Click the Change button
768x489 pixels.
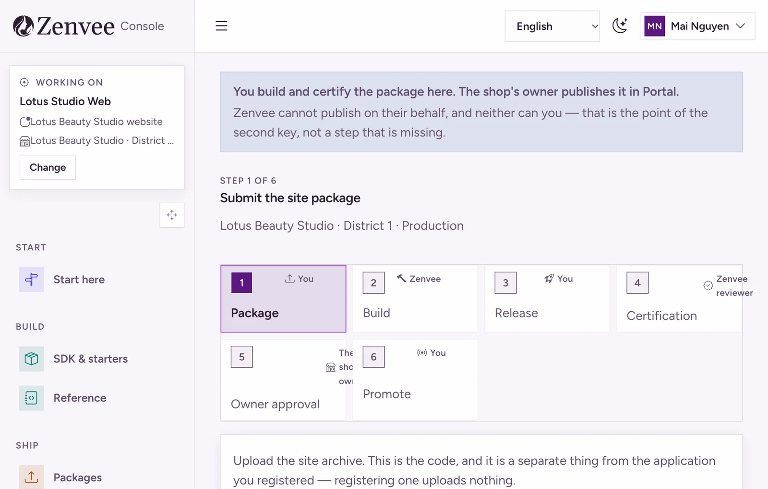click(48, 167)
